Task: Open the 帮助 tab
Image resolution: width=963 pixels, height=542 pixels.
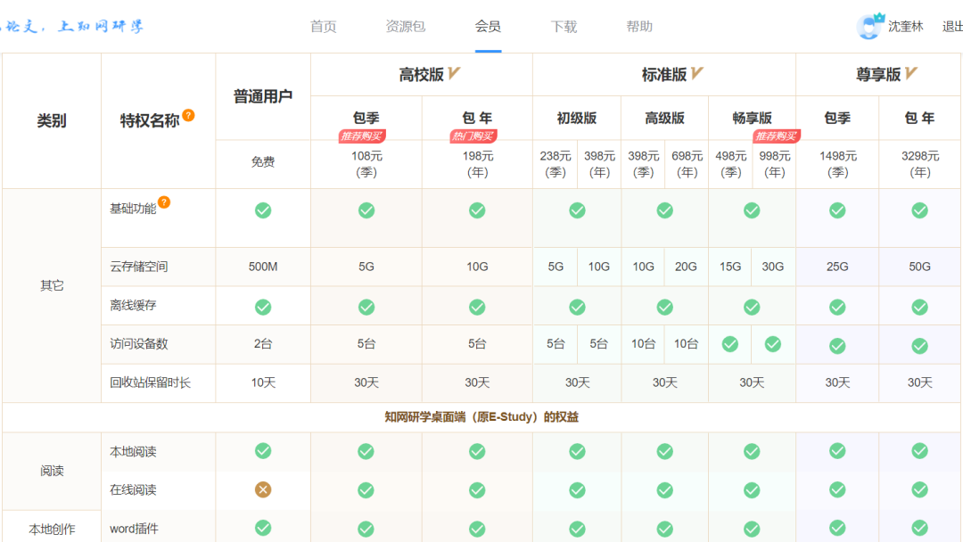Action: pos(639,27)
